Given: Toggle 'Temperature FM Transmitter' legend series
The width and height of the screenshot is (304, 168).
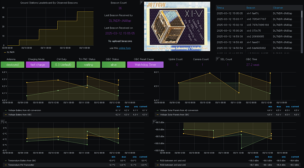Looking at the screenshot, I should tap(20, 165).
